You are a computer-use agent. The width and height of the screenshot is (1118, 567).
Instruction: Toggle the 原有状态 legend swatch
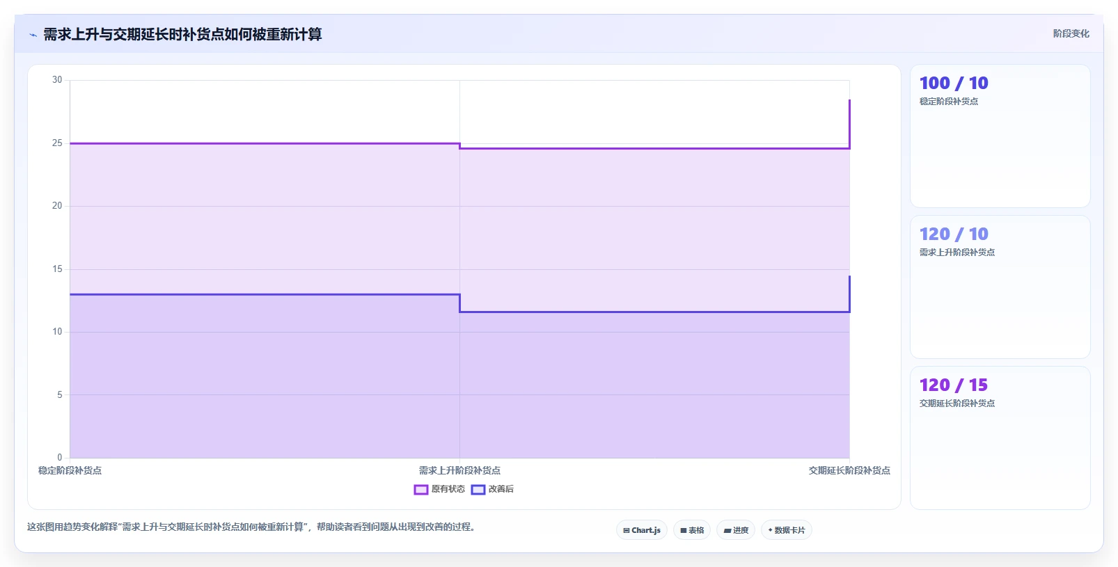pos(420,490)
